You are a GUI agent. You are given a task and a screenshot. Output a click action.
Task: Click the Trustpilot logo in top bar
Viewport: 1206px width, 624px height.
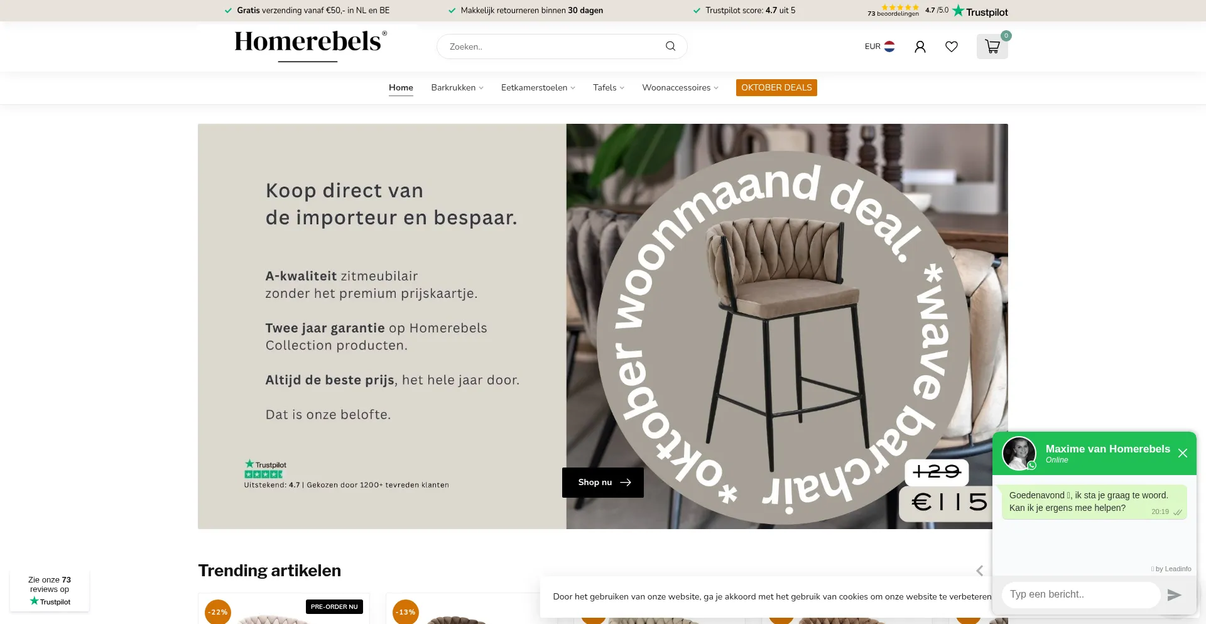(x=980, y=11)
